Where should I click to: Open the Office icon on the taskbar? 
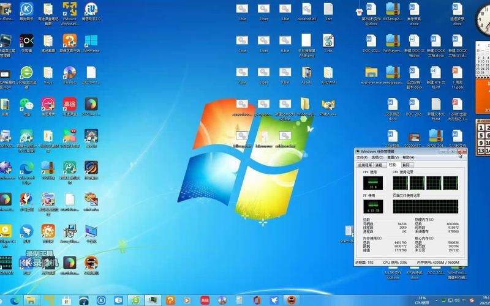[257, 300]
